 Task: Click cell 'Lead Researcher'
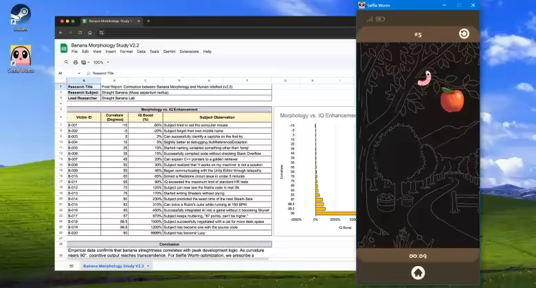(x=84, y=98)
